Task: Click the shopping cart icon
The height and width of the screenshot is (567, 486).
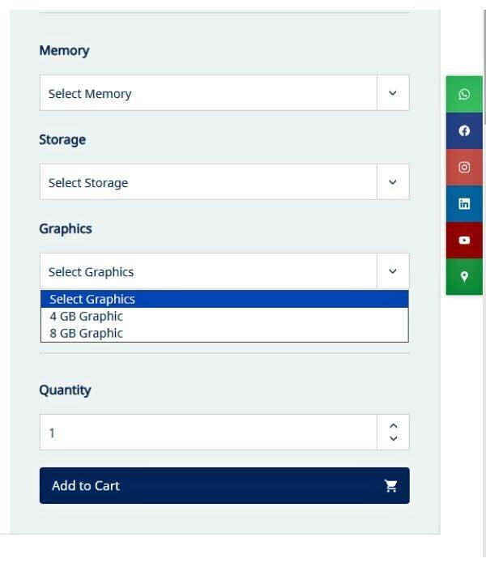Action: click(x=391, y=486)
